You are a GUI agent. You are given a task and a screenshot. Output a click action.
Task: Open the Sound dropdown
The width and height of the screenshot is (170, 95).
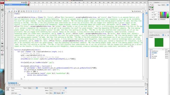point(58,88)
